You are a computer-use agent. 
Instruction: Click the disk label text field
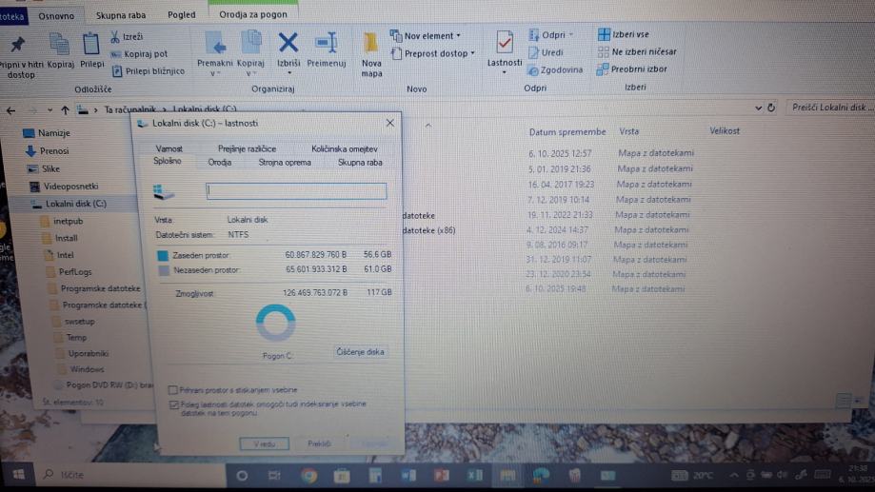tap(296, 191)
